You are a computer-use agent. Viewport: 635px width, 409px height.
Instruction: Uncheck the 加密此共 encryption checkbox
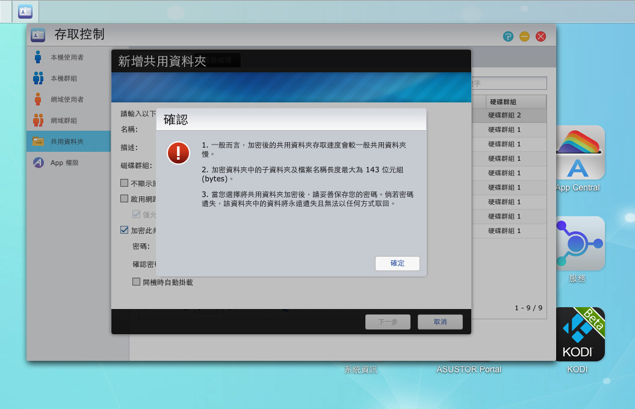pos(125,230)
